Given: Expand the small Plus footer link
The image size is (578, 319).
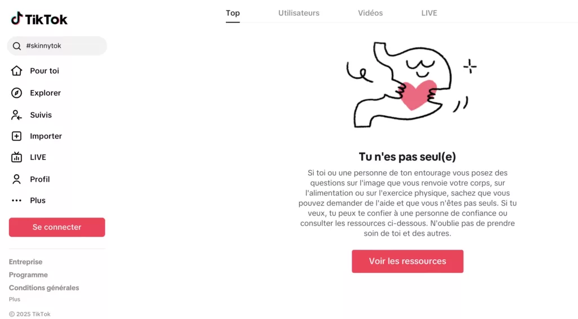Looking at the screenshot, I should [14, 299].
